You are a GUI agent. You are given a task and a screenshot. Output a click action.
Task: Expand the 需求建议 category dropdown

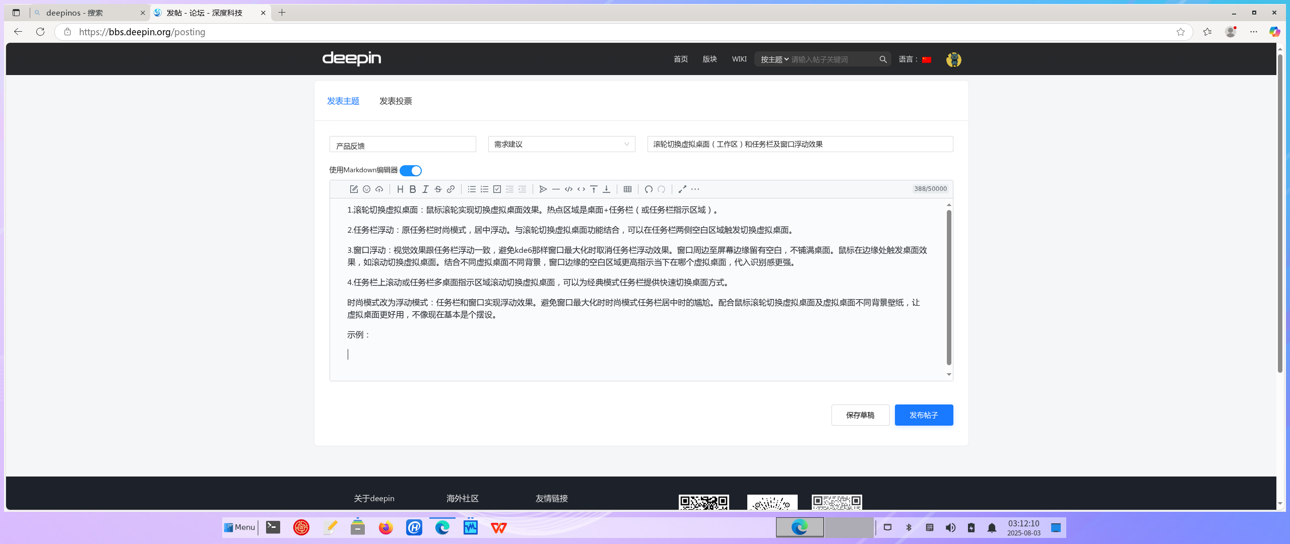click(x=561, y=144)
